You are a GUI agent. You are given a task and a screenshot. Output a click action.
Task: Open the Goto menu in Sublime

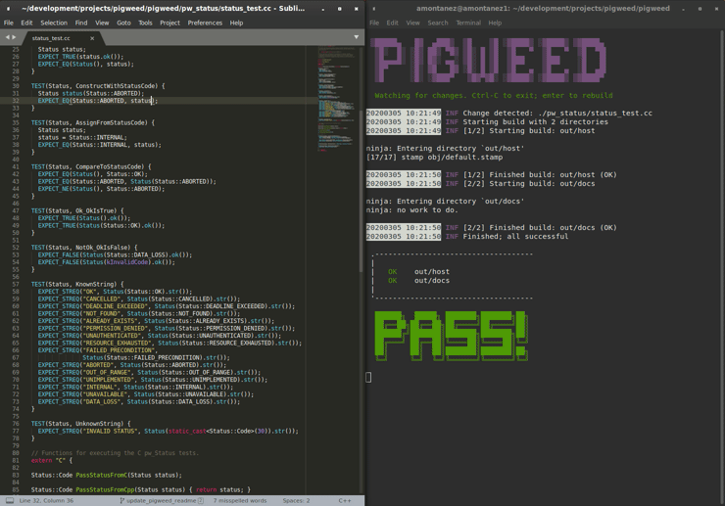tap(123, 23)
